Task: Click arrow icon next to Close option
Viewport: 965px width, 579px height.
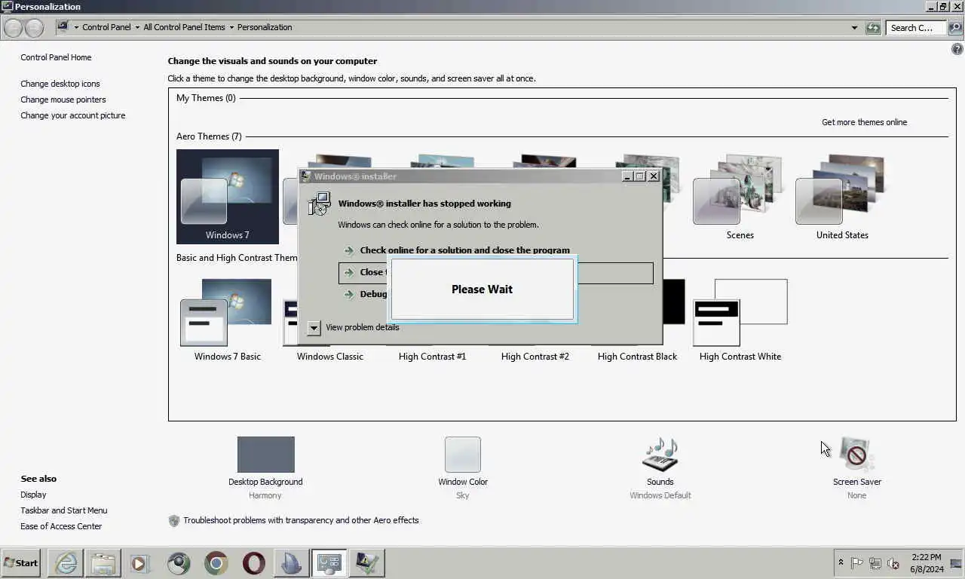Action: tap(348, 272)
